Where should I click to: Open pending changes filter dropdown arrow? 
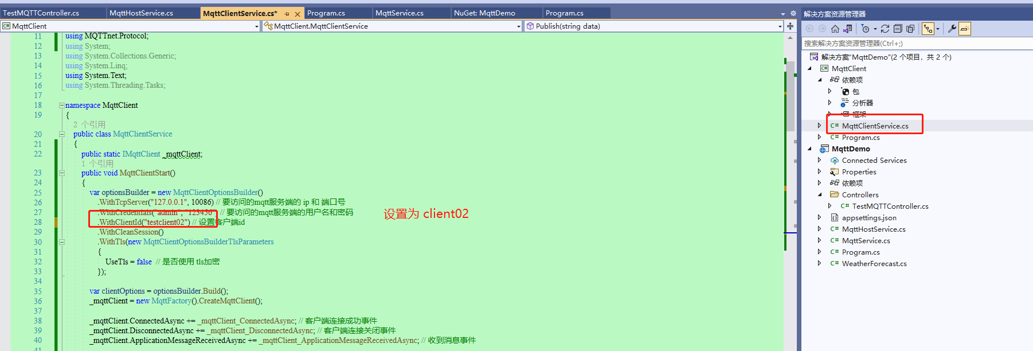point(875,29)
